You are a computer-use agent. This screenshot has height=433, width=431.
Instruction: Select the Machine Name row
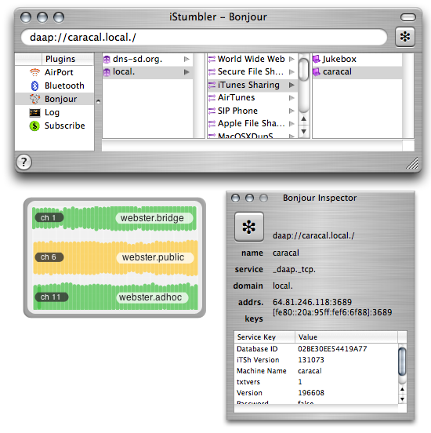316,371
